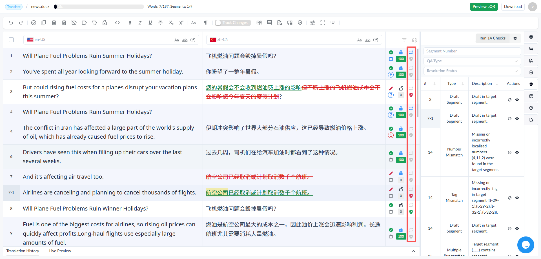Click the translation progress bar
The width and height of the screenshot is (541, 259).
tap(99, 7)
